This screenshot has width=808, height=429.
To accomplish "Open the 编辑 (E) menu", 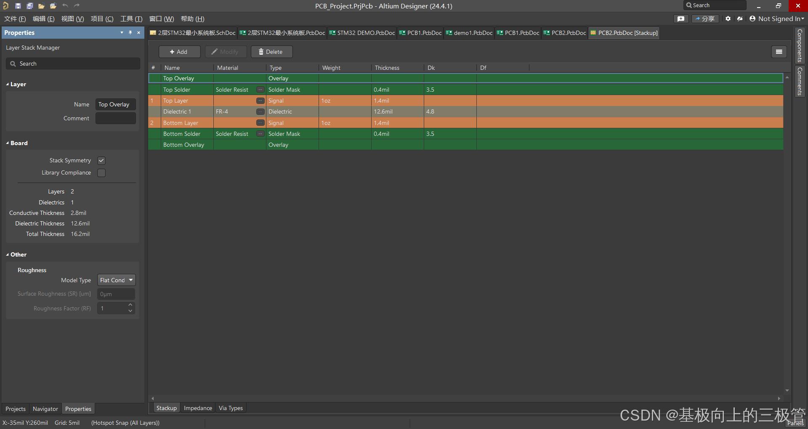I will [x=44, y=19].
